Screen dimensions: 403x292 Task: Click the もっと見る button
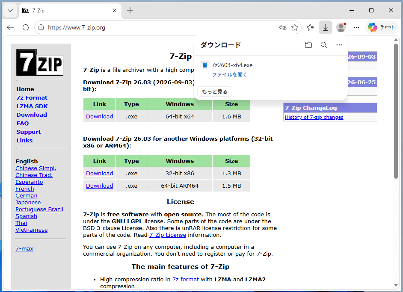(215, 91)
